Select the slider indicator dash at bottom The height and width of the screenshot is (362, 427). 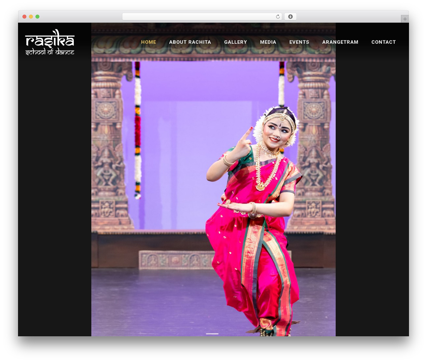(212, 334)
